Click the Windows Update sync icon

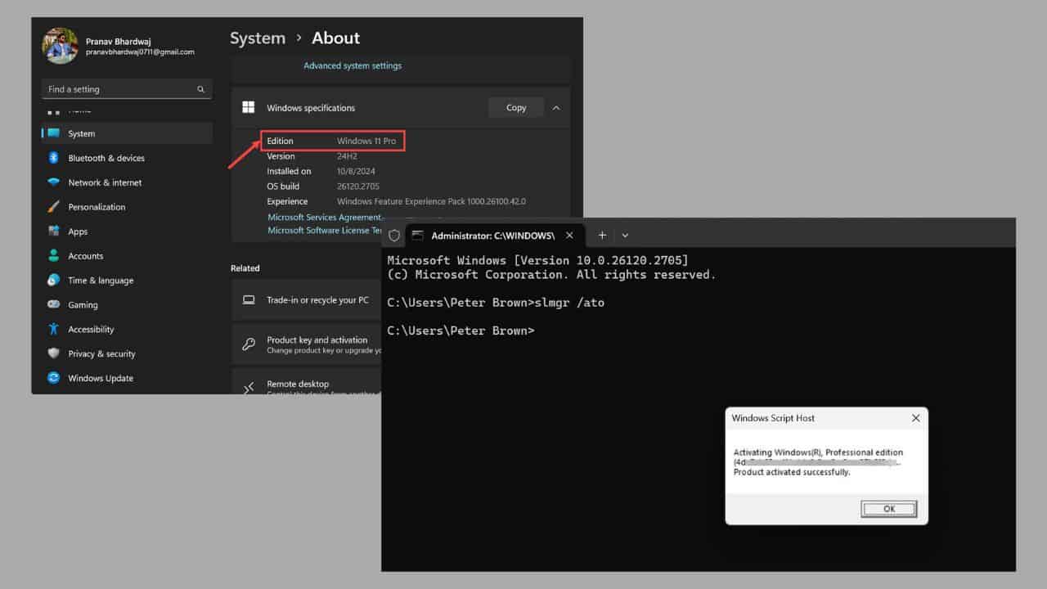(54, 378)
